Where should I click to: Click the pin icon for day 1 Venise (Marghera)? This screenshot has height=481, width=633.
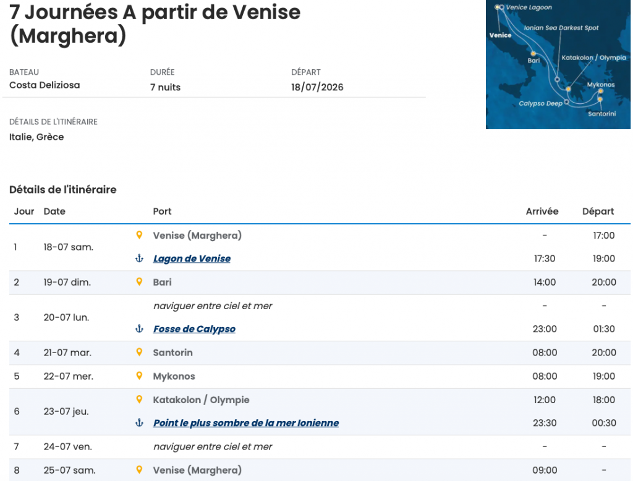click(139, 235)
